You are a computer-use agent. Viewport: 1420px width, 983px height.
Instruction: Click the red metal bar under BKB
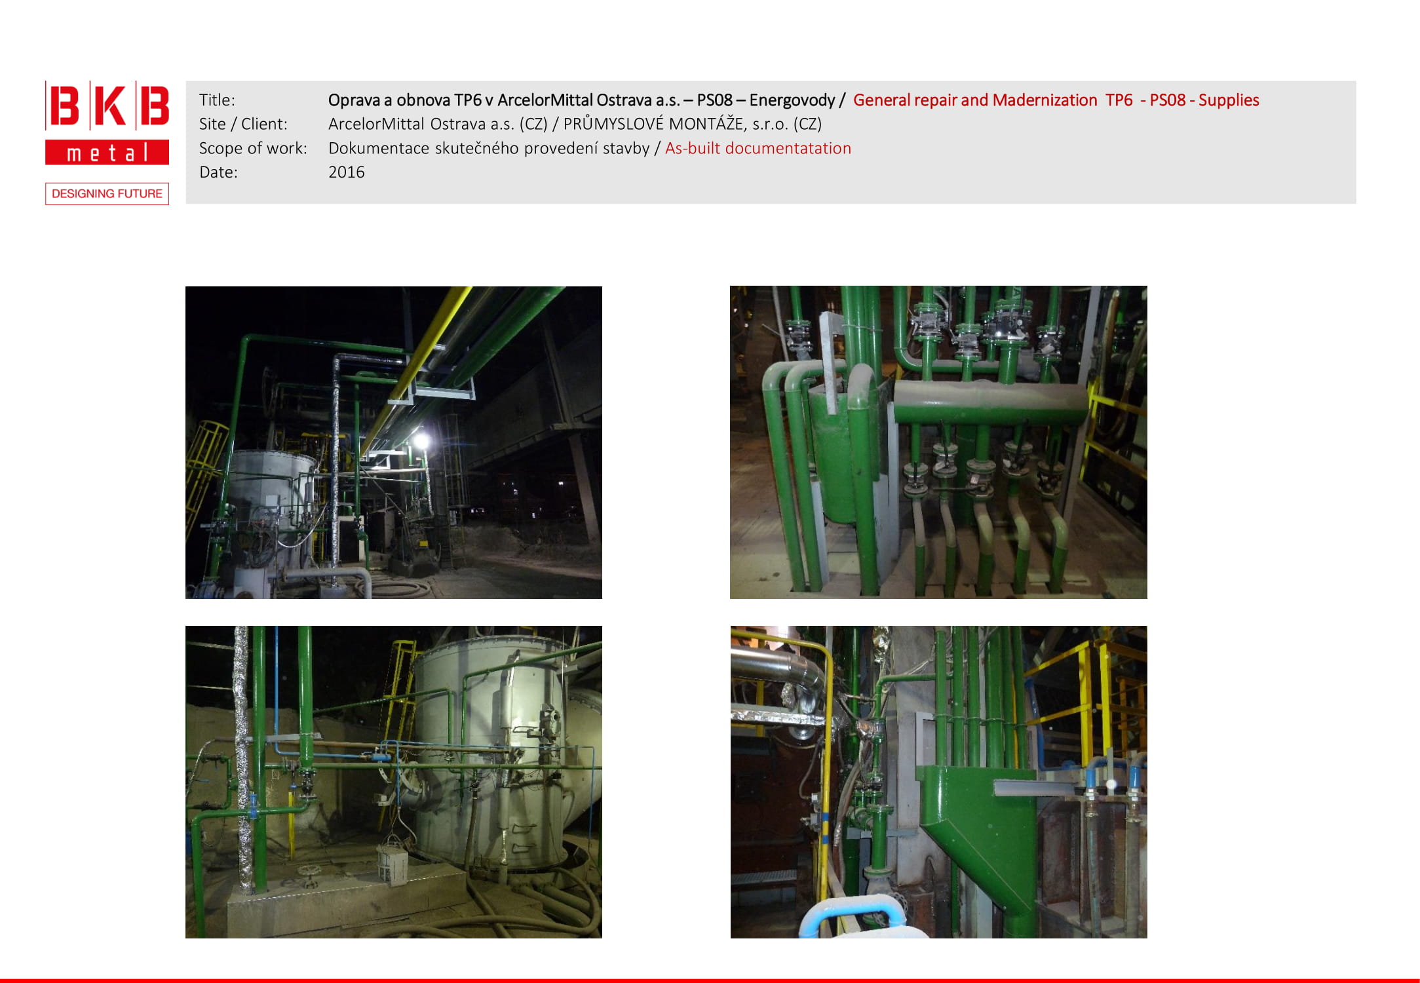[107, 153]
